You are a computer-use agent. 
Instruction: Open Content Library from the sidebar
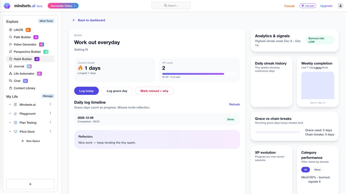pos(24,88)
